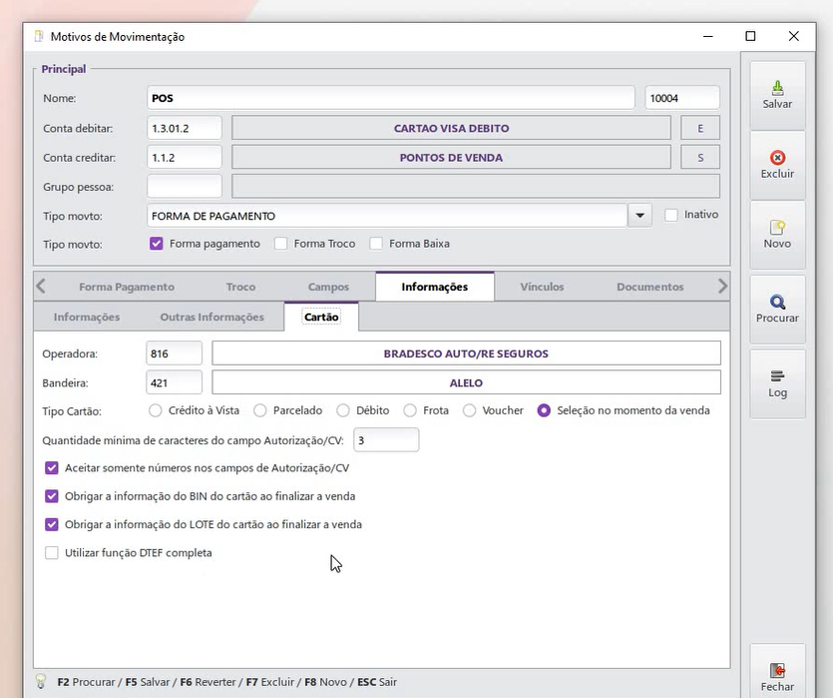The width and height of the screenshot is (833, 698).
Task: Click the window title document icon
Action: 38,36
